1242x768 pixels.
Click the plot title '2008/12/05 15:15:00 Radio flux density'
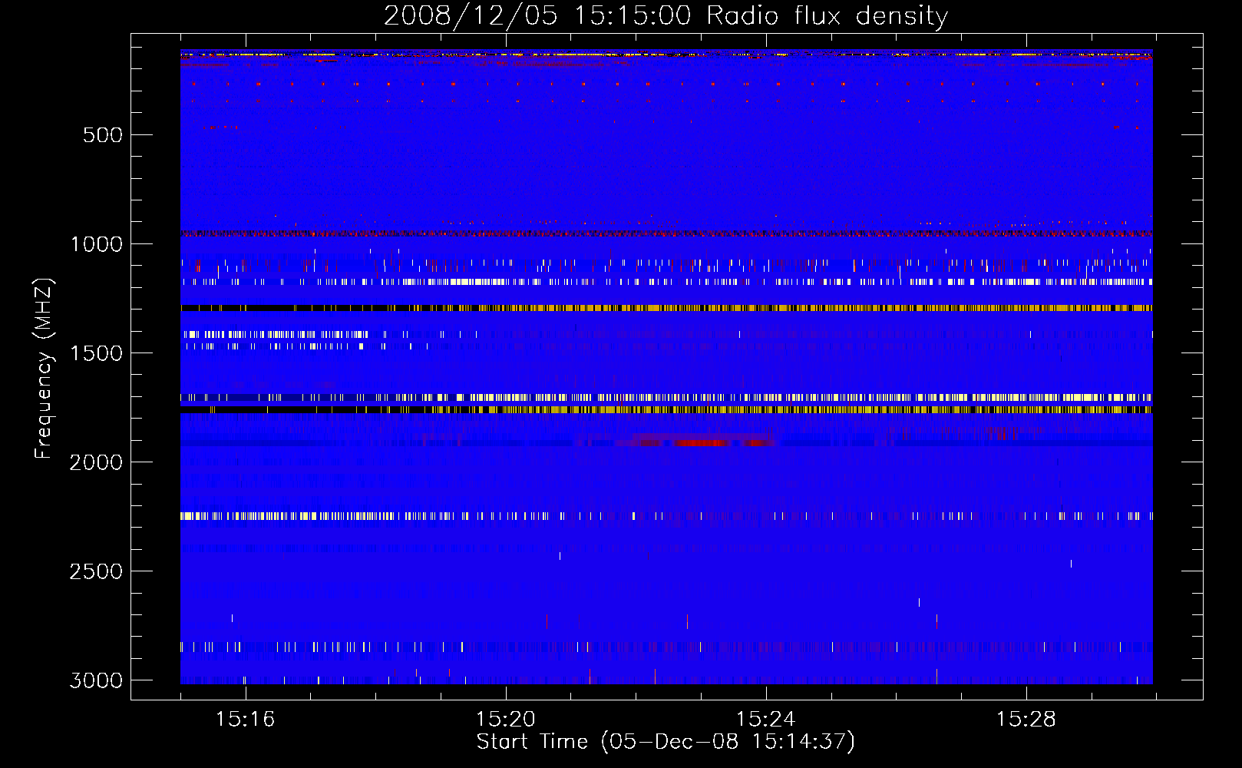tap(666, 16)
